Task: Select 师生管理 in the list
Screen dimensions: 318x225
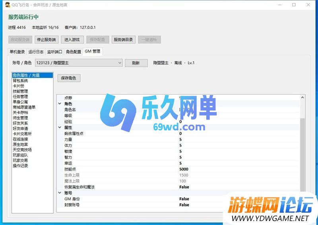Action: tap(33, 118)
